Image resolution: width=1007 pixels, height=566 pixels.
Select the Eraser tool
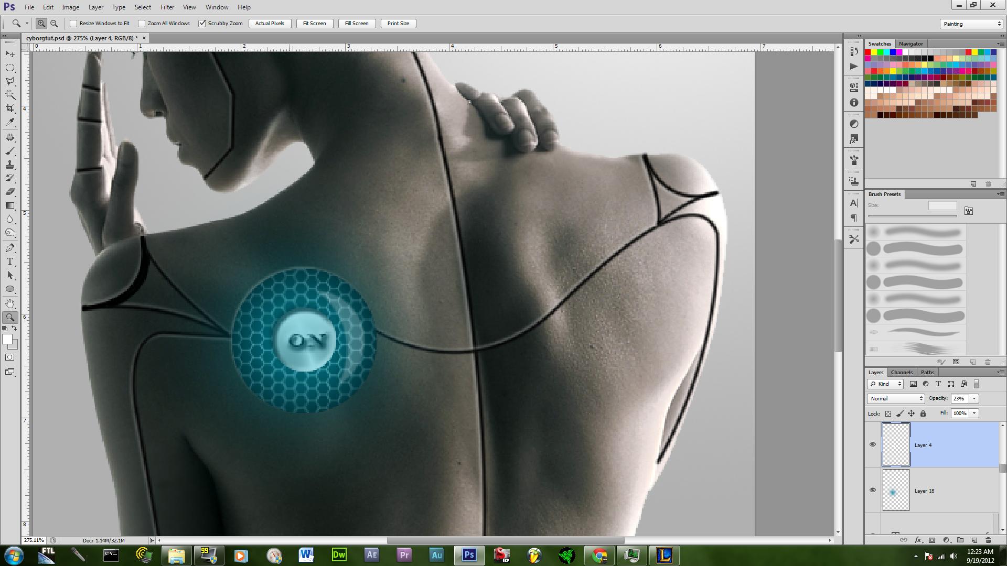pos(10,192)
